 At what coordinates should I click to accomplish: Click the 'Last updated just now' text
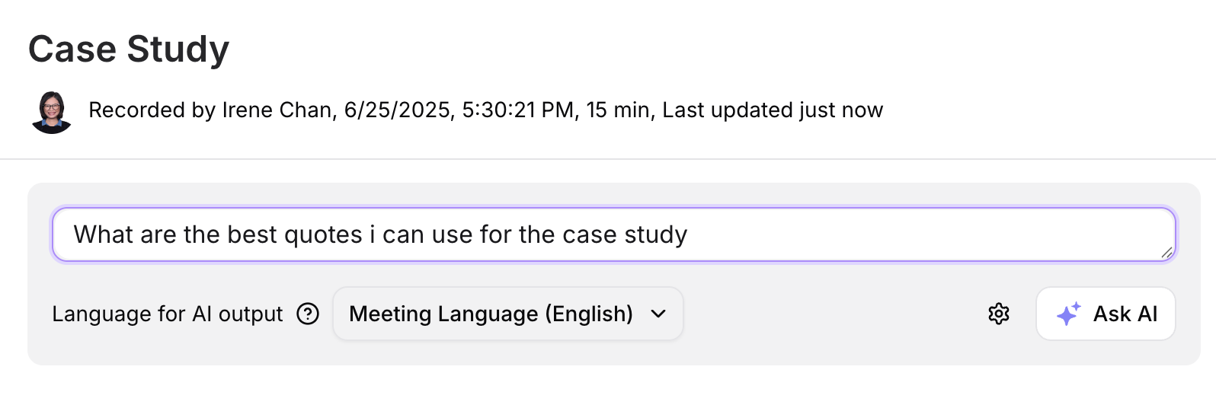click(772, 110)
